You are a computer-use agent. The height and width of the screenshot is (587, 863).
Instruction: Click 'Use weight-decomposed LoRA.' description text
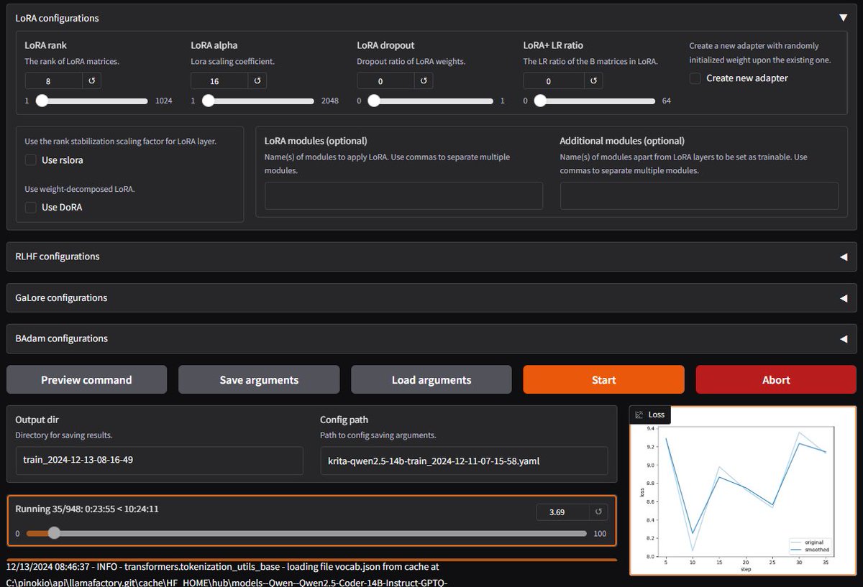coord(80,189)
